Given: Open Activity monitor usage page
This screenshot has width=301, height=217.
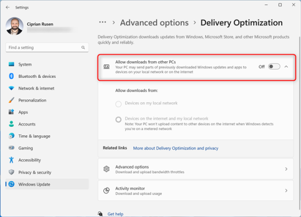Looking at the screenshot, I should coord(196,191).
